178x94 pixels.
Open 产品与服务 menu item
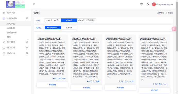(x=12, y=18)
